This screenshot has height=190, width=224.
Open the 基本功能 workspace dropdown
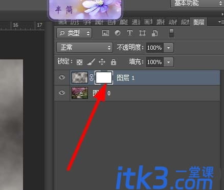pos(197,4)
